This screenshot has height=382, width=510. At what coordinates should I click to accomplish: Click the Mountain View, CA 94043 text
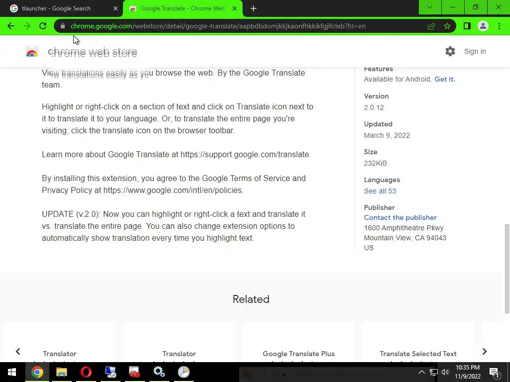point(405,238)
